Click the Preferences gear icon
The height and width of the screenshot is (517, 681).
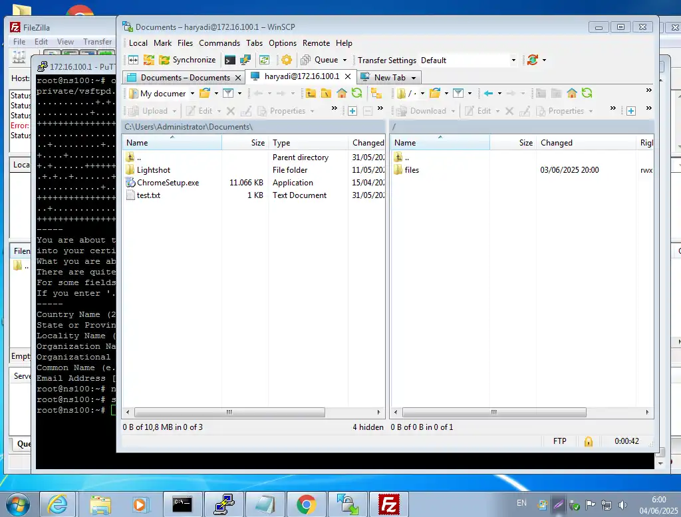(287, 60)
